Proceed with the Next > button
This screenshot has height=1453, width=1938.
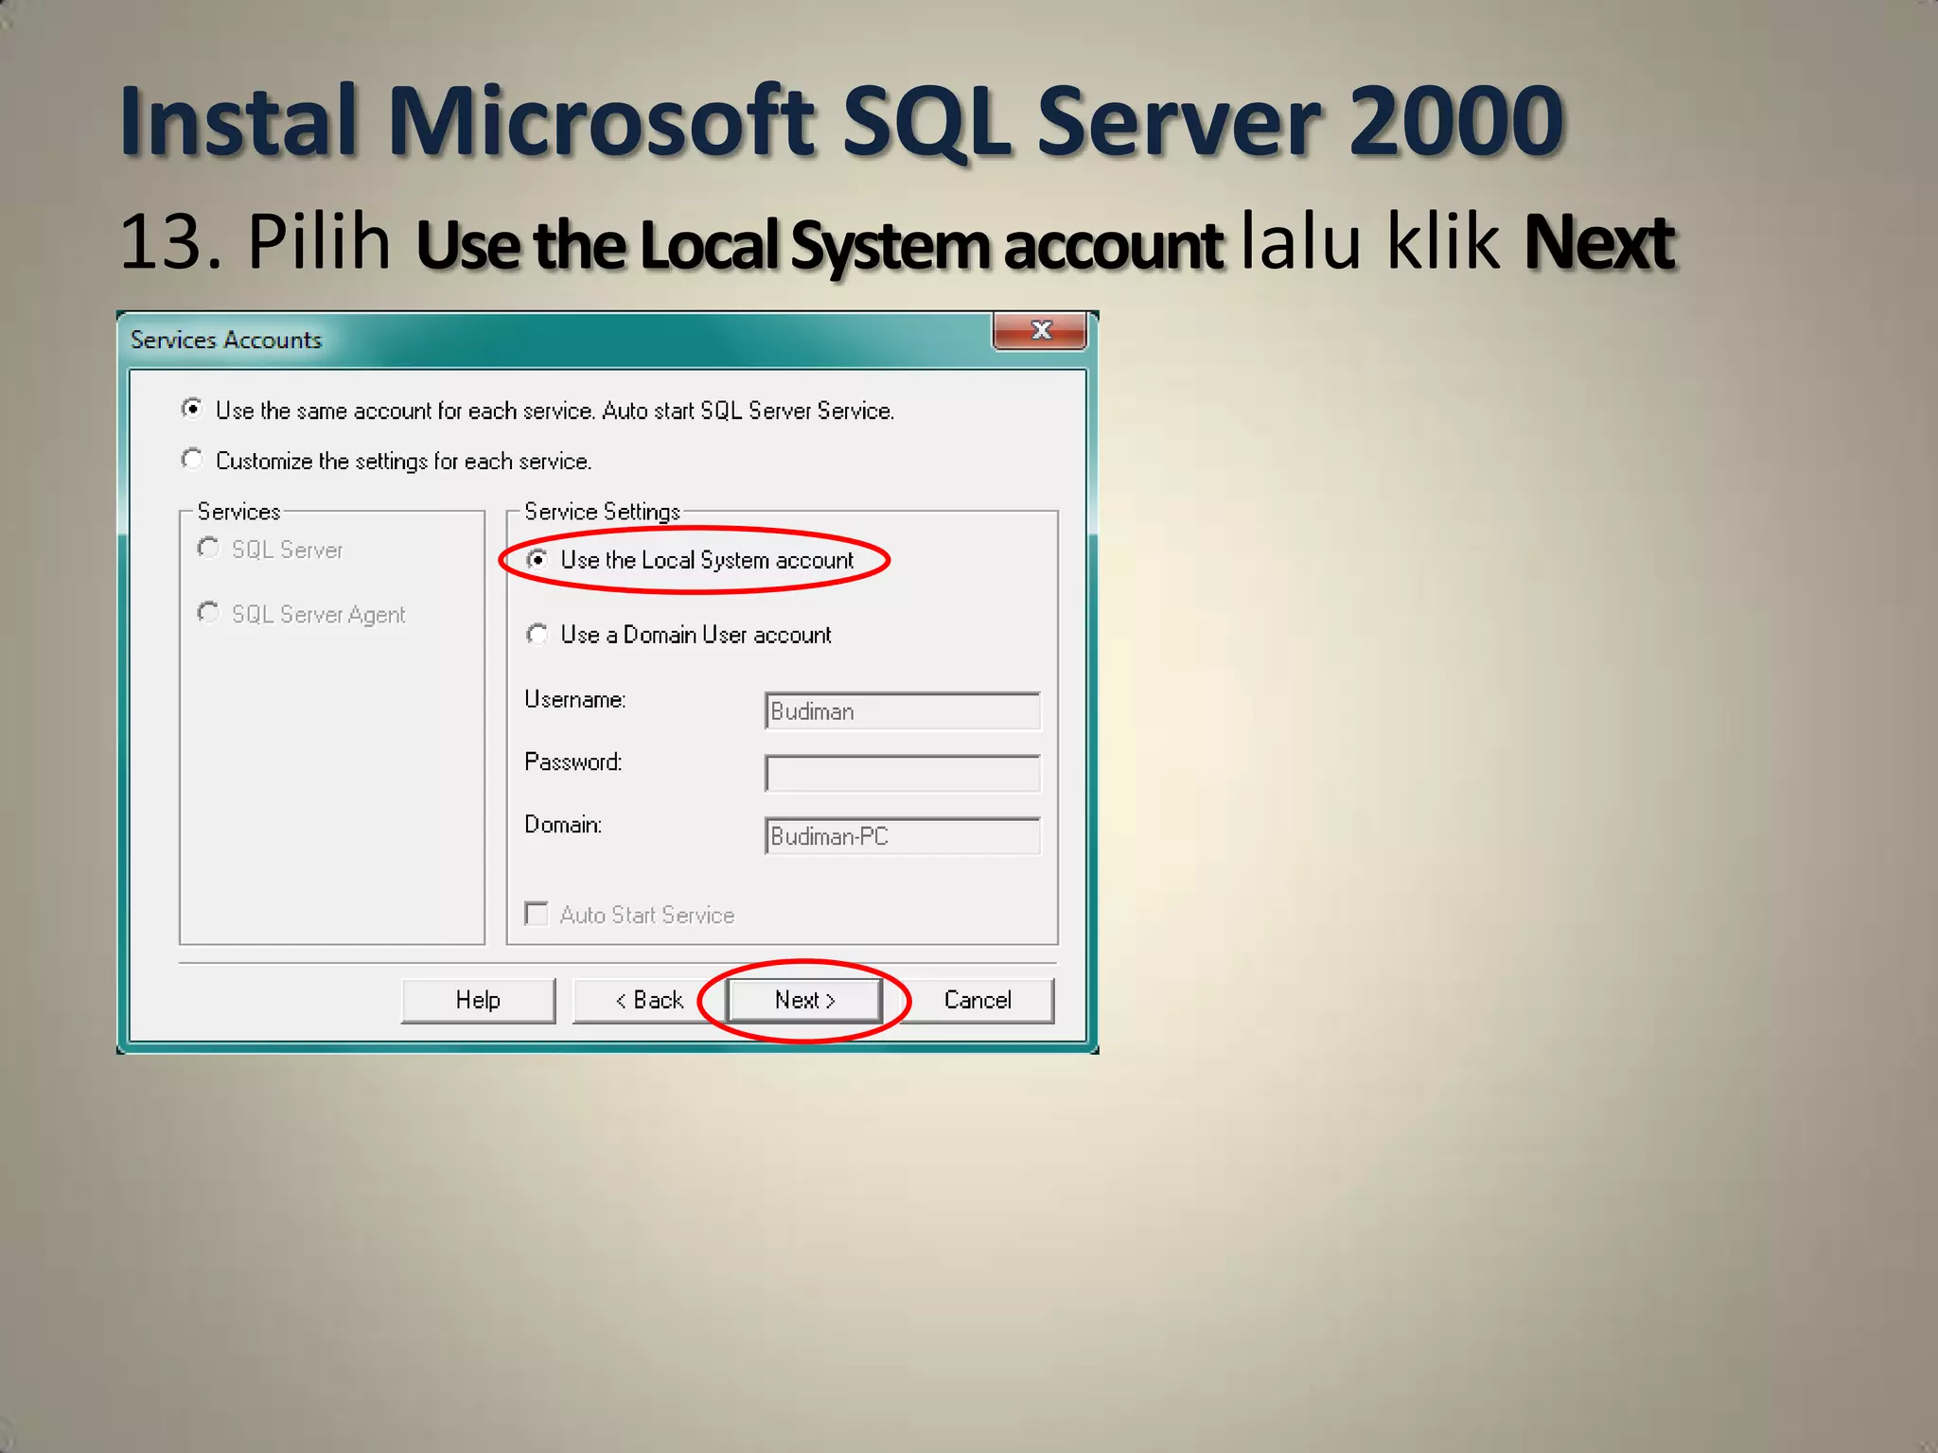pos(804,1001)
